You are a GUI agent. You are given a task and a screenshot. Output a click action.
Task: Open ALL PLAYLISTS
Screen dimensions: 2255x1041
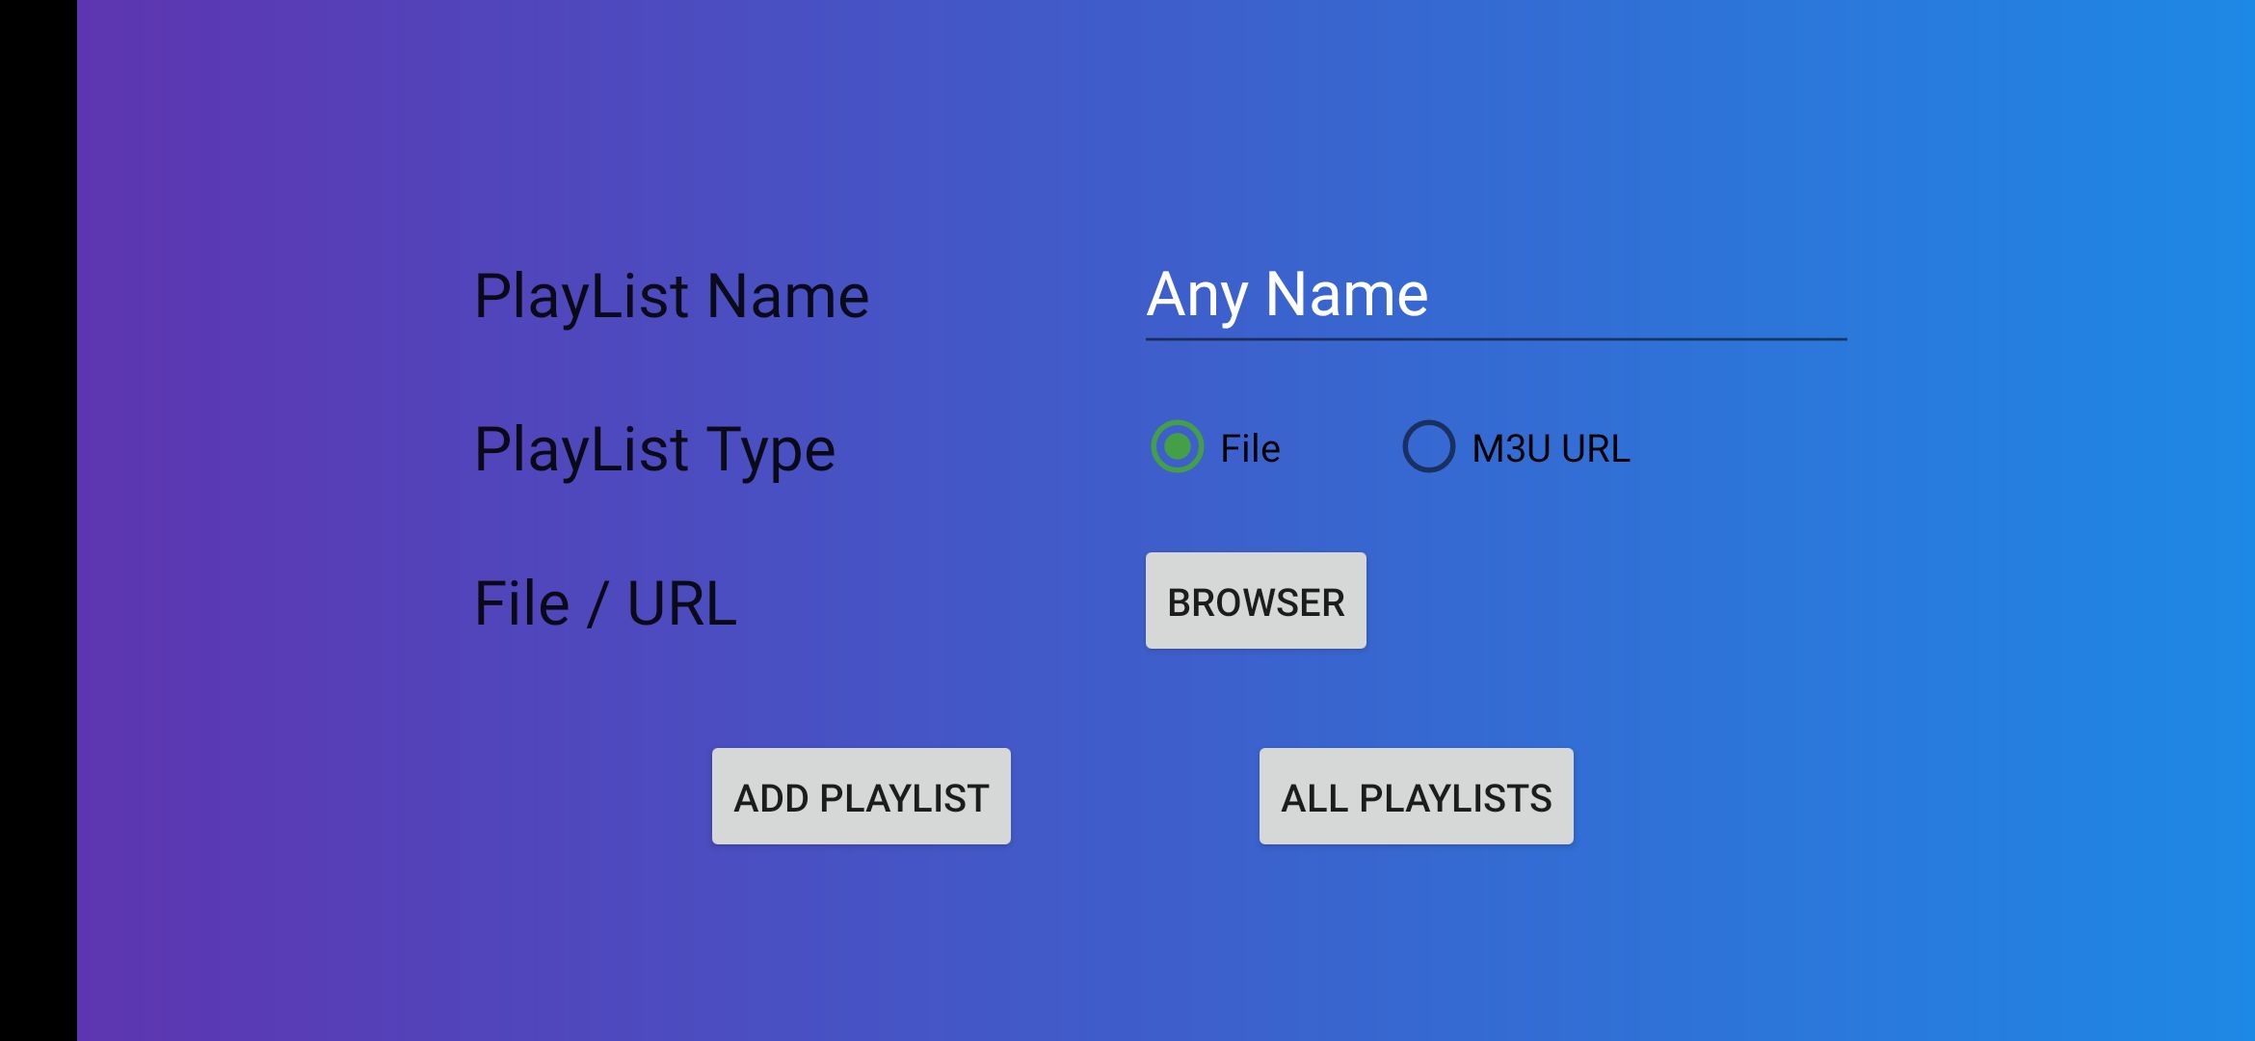tap(1416, 797)
